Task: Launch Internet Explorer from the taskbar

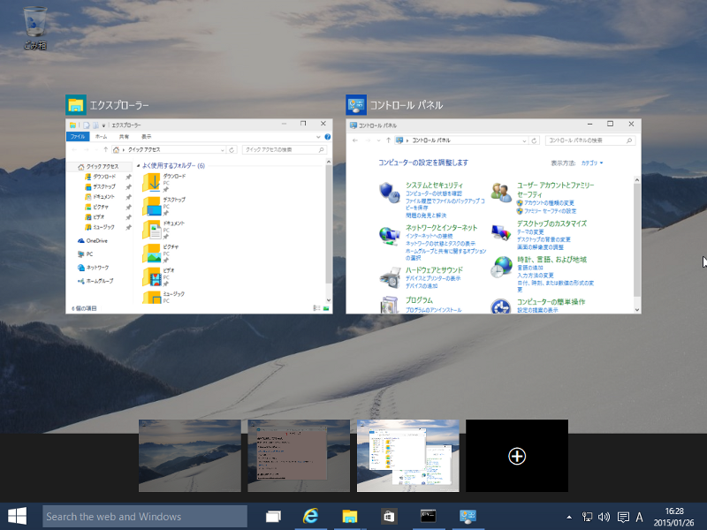Action: click(310, 516)
